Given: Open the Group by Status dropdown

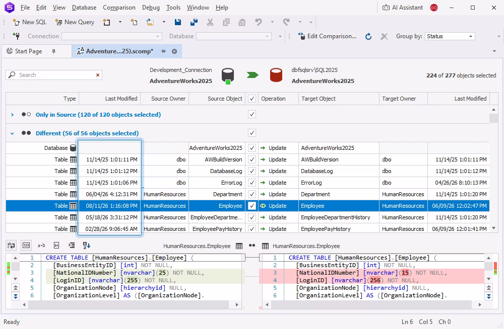Looking at the screenshot, I should 450,36.
